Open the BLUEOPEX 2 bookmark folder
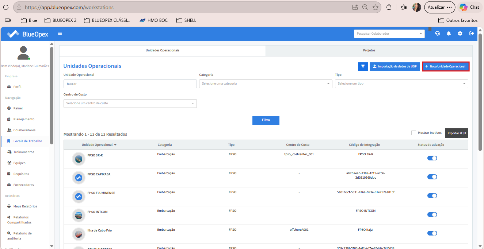The width and height of the screenshot is (484, 249). tap(60, 20)
